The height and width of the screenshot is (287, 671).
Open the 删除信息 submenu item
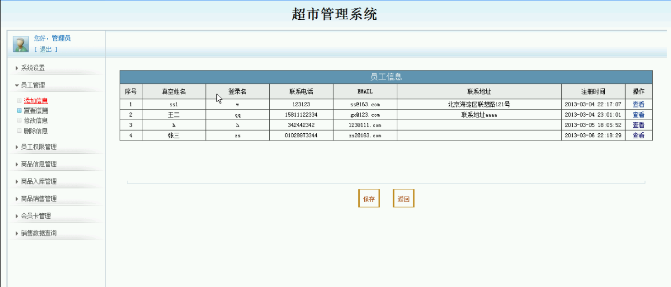(36, 131)
